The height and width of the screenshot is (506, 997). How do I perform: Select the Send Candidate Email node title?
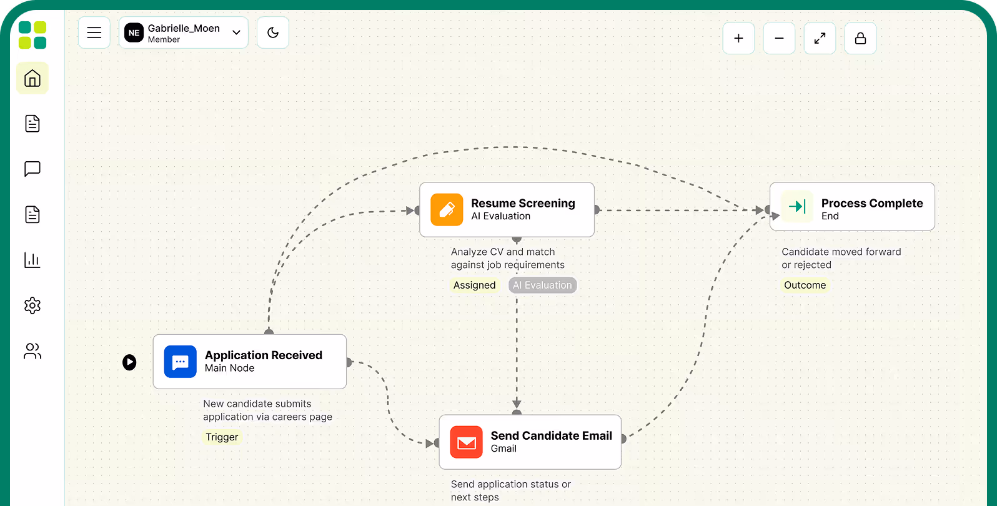point(551,435)
